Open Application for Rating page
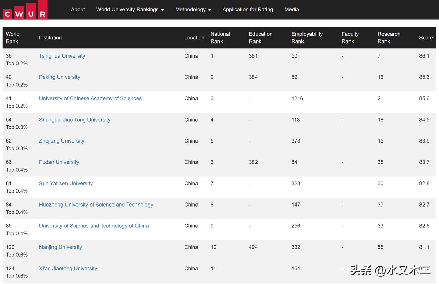The image size is (439, 284). (248, 10)
